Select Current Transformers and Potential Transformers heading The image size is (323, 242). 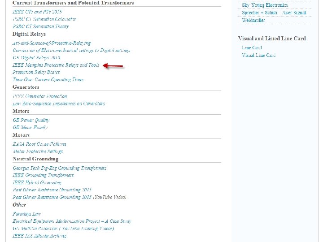(73, 3)
